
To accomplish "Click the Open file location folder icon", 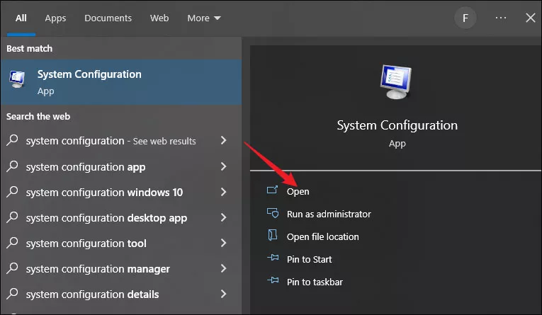I will tap(273, 235).
